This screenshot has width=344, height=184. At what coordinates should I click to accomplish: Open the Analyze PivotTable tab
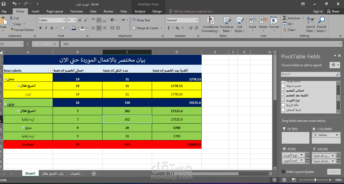point(140,11)
